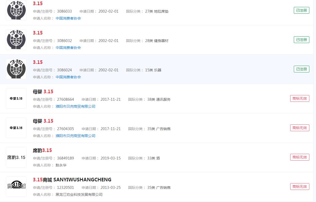The height and width of the screenshot is (202, 316).
Task: Click the 商标无效 badge for registration 27608664
Action: pyautogui.click(x=300, y=98)
